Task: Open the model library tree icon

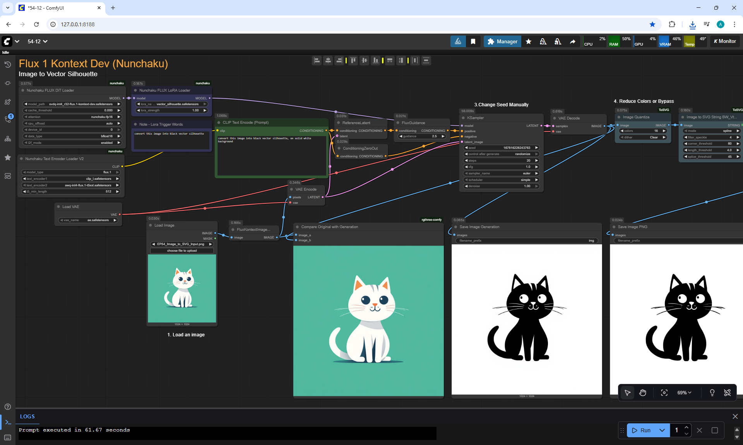Action: pos(7,139)
